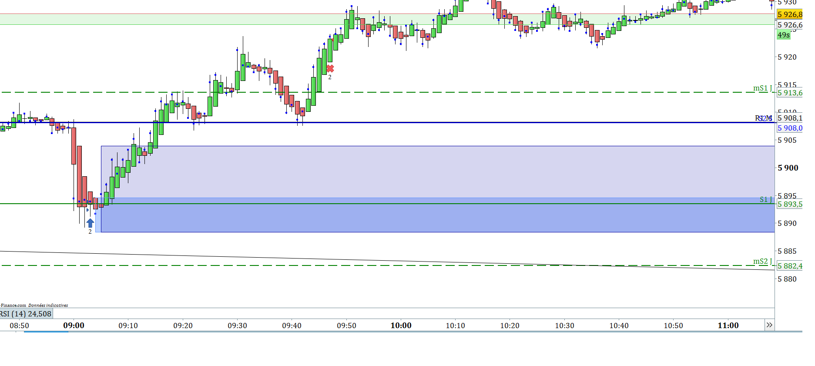
Task: Click the 5 926,6 price label
Action: (790, 25)
